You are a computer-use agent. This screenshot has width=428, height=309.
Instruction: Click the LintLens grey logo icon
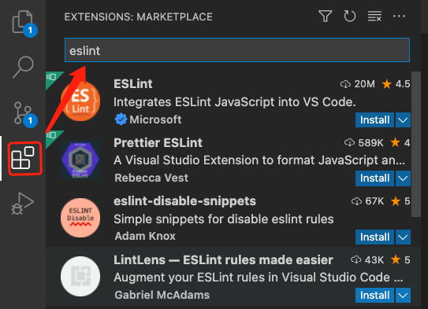[80, 276]
